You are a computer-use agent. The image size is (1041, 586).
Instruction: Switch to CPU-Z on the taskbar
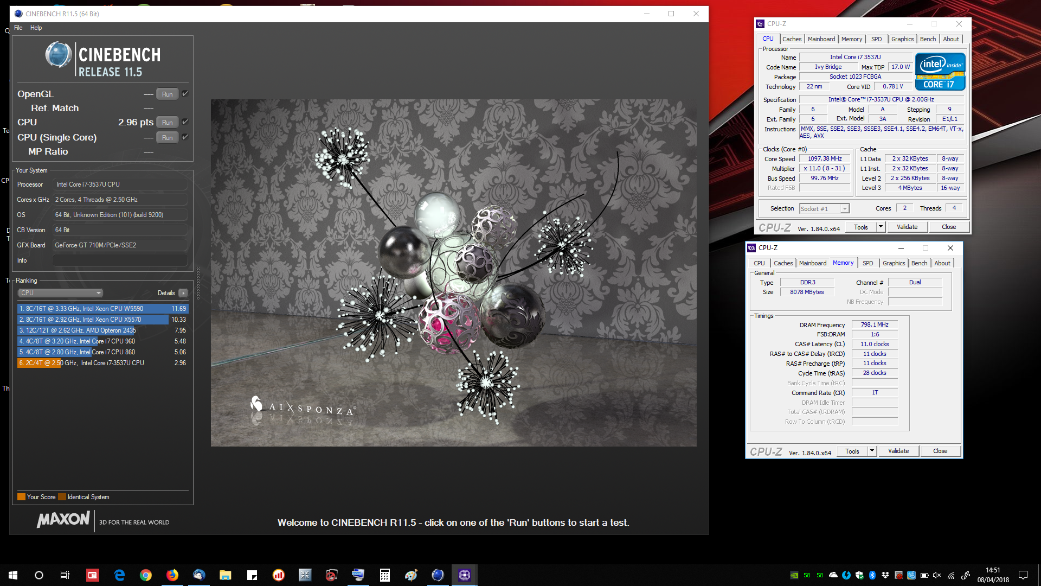(465, 575)
